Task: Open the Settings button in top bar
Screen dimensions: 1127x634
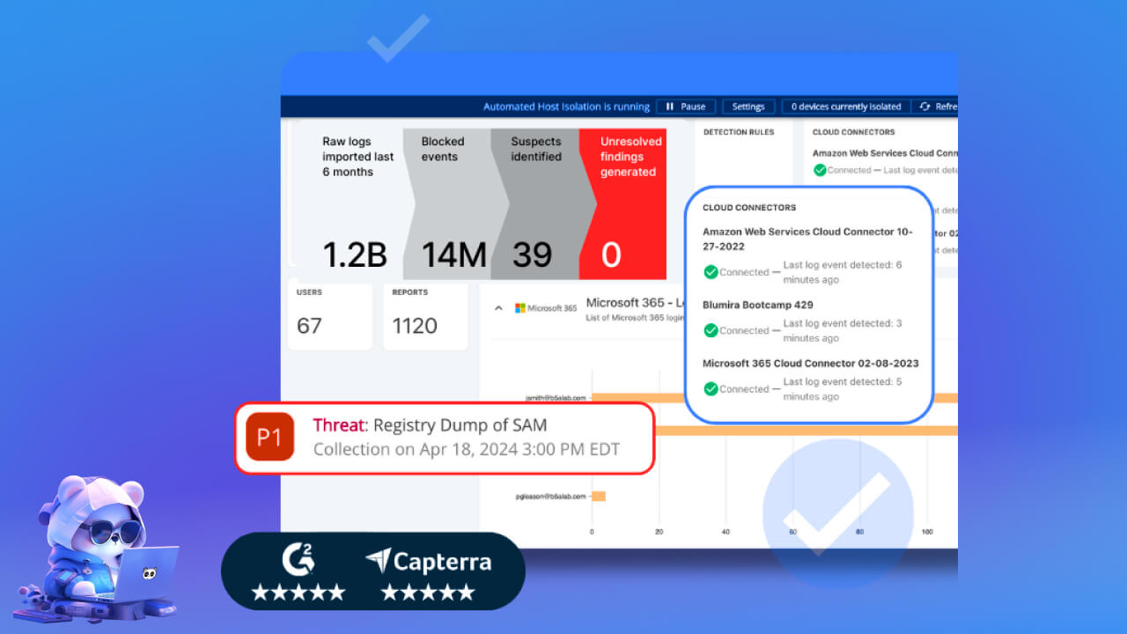Action: point(748,107)
